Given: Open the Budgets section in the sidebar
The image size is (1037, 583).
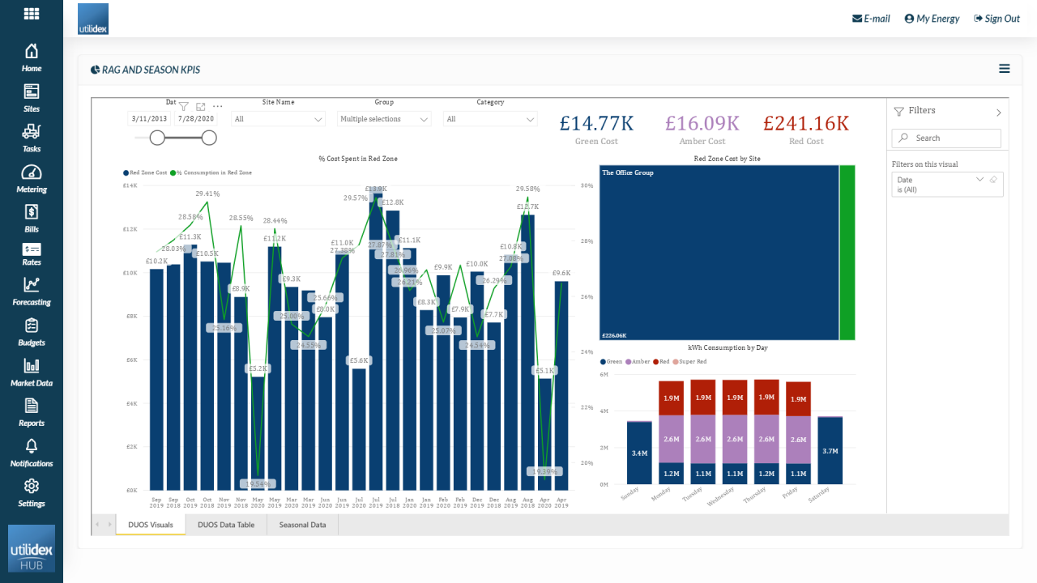Looking at the screenshot, I should (32, 332).
